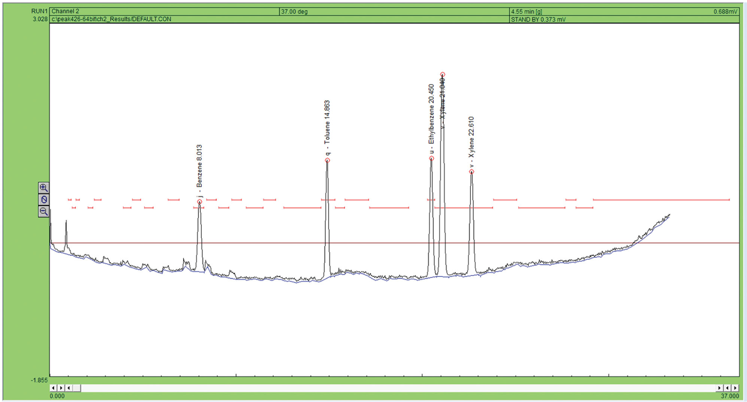
Task: Click the middle zero/reset zoom icon
Action: click(x=44, y=200)
